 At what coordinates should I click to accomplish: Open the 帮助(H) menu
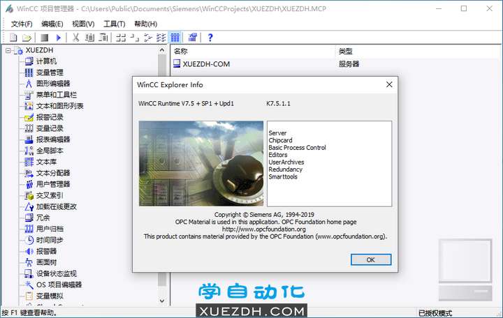pyautogui.click(x=145, y=24)
